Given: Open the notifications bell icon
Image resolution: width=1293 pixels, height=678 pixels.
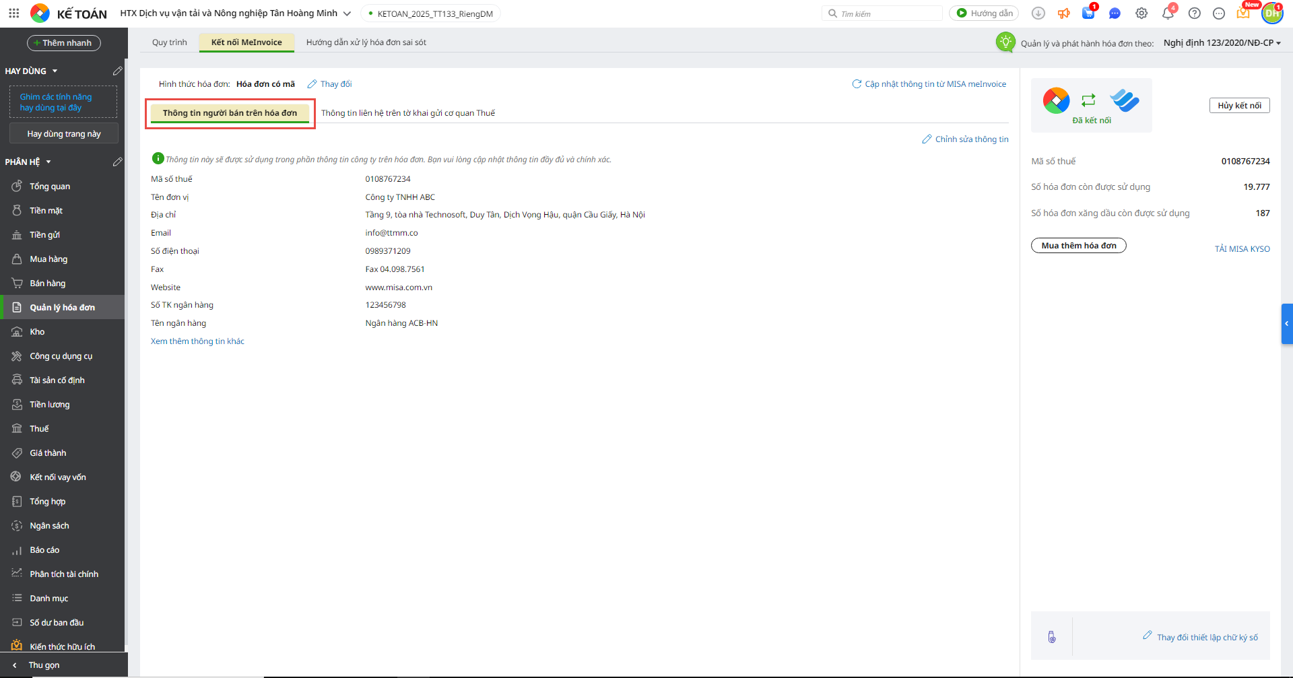Looking at the screenshot, I should tap(1168, 13).
